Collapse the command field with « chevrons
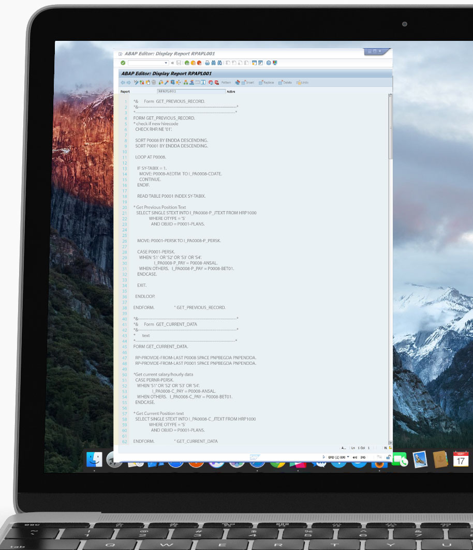This screenshot has height=550, width=473. [x=172, y=63]
